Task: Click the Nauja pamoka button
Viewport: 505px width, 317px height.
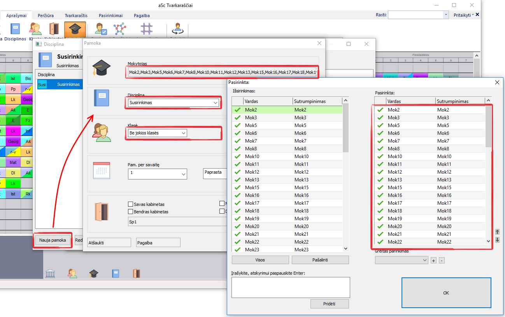Action: [x=53, y=240]
